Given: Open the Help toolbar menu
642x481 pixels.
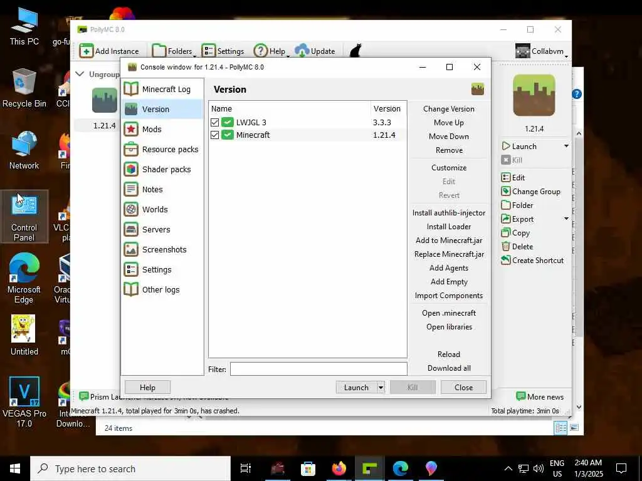Looking at the screenshot, I should (x=271, y=51).
